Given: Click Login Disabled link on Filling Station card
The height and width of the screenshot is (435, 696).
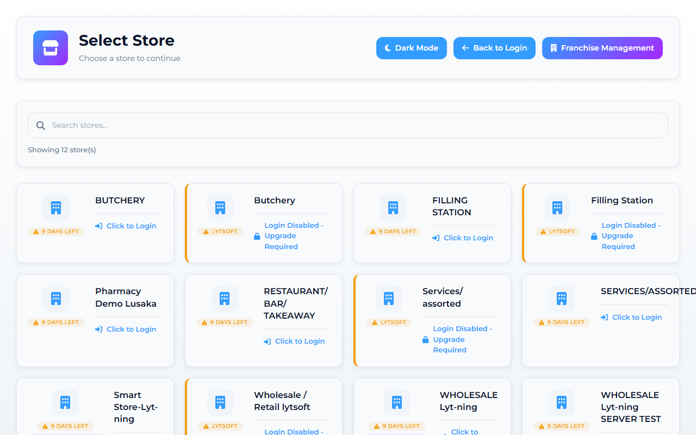Looking at the screenshot, I should [x=630, y=236].
